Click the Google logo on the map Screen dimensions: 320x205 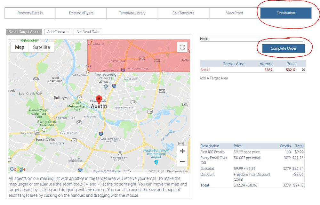coord(17,169)
